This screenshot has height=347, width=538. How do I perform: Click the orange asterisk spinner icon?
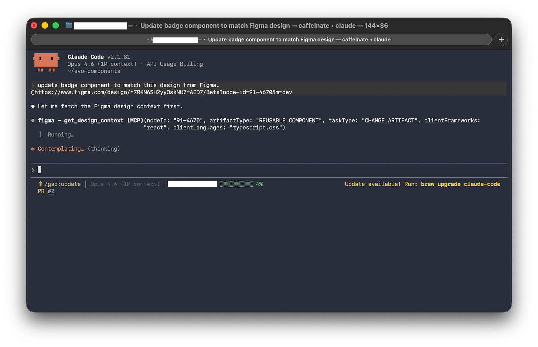tap(33, 149)
